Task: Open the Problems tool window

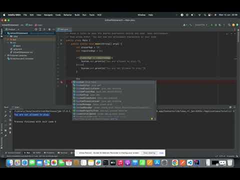Action: [49, 153]
